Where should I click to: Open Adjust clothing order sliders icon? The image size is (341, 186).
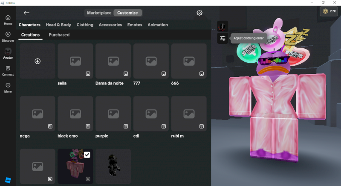223,39
